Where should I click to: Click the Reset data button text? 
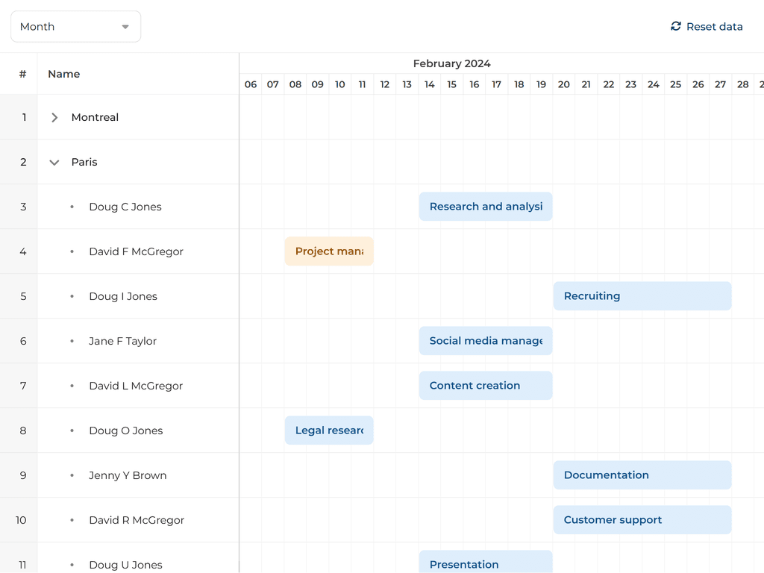[714, 27]
